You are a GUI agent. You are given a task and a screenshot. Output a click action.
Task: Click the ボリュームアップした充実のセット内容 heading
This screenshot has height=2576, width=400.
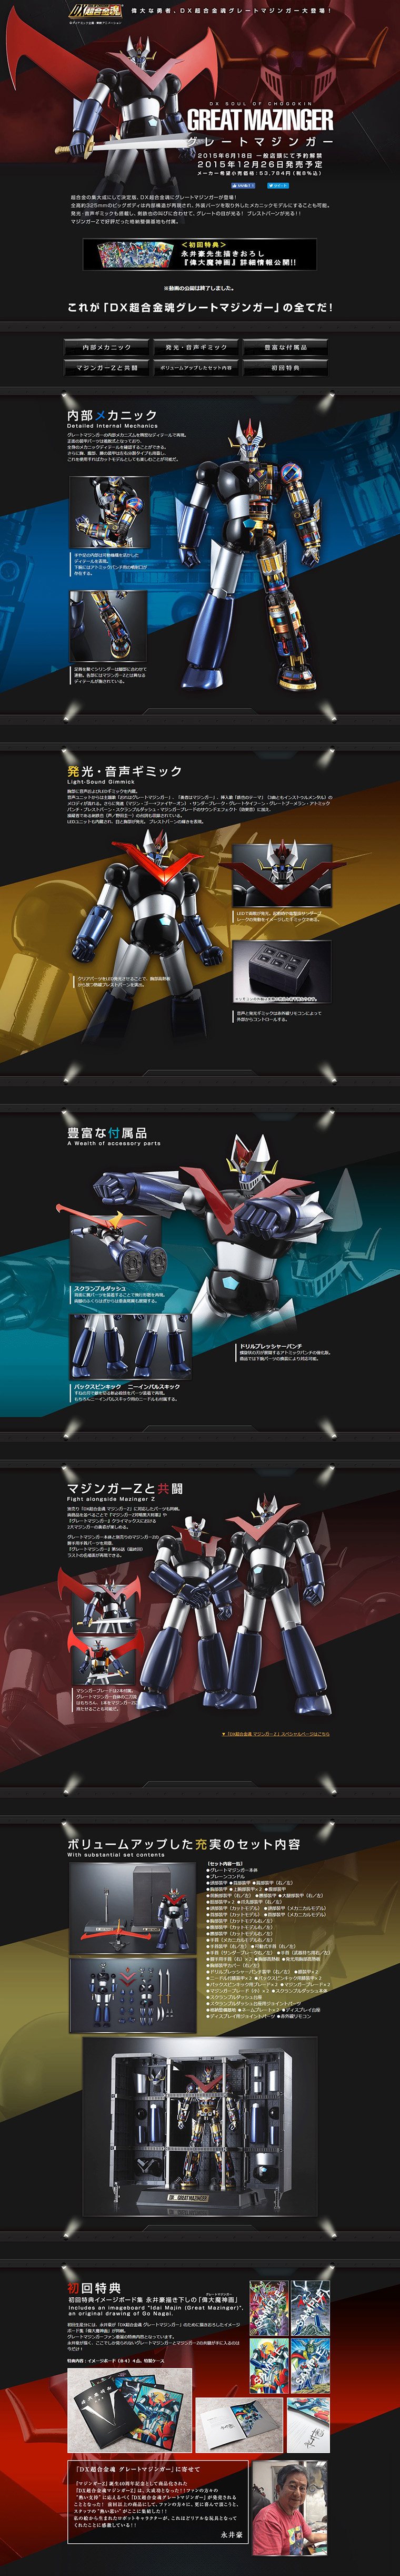(x=184, y=1843)
